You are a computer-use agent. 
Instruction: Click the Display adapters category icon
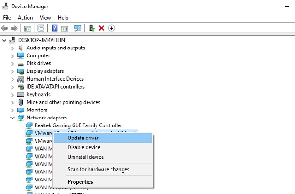pyautogui.click(x=21, y=71)
